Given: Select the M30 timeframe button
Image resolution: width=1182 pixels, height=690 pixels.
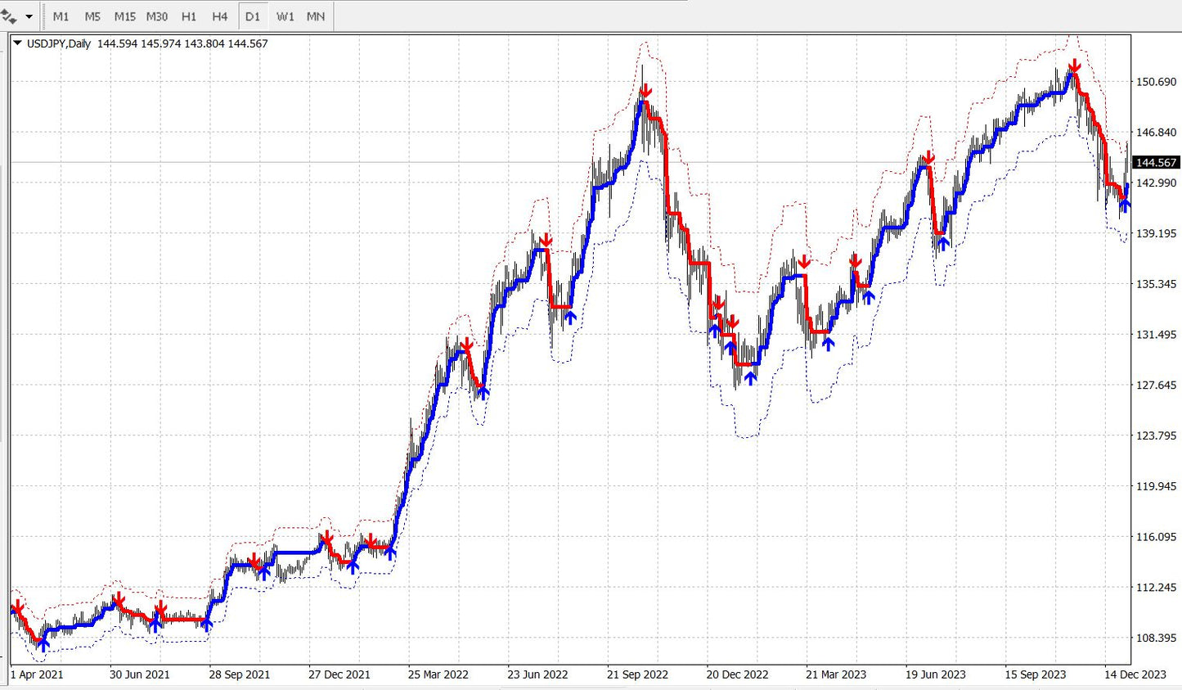Looking at the screenshot, I should pos(156,16).
